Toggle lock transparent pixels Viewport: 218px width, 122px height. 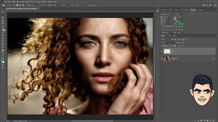coord(165,46)
